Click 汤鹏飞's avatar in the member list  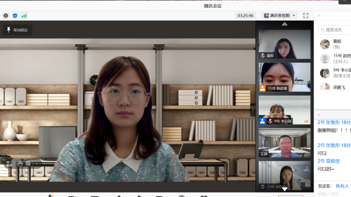[x=325, y=87]
